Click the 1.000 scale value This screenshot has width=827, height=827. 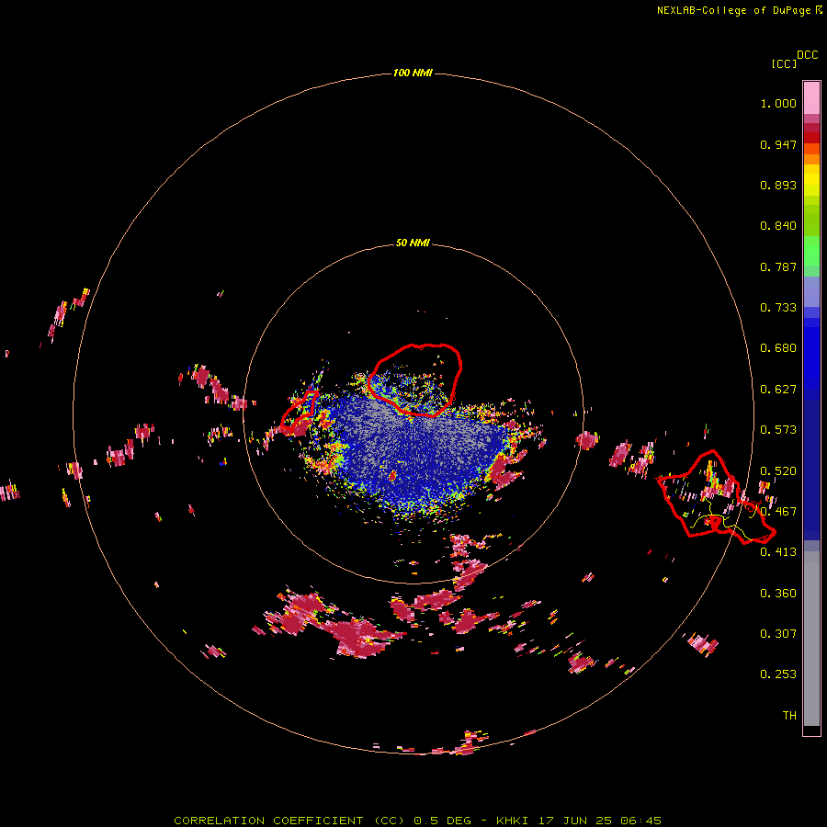click(x=778, y=103)
